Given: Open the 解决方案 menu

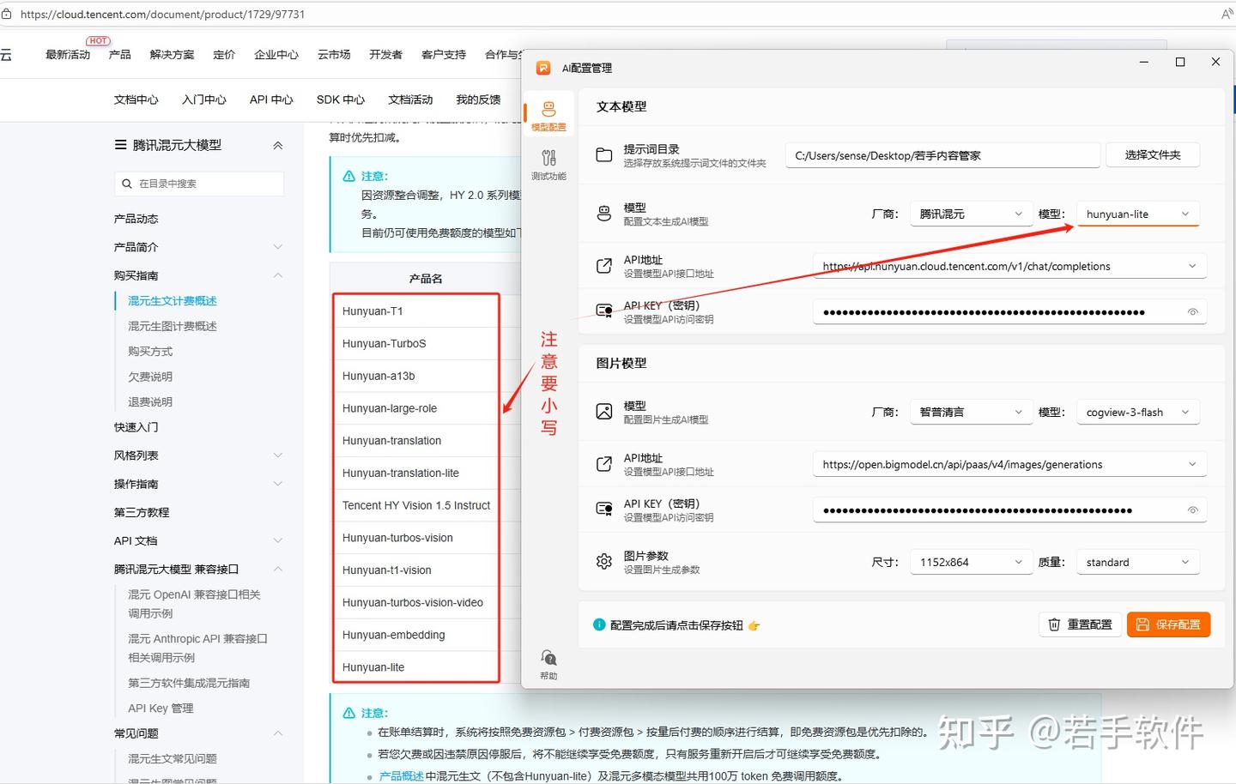Looking at the screenshot, I should (x=172, y=54).
